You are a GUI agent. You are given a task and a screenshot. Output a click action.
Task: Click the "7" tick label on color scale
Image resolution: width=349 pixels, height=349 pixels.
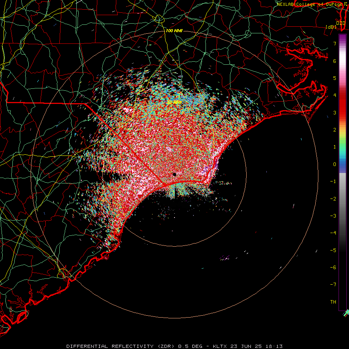(x=335, y=43)
